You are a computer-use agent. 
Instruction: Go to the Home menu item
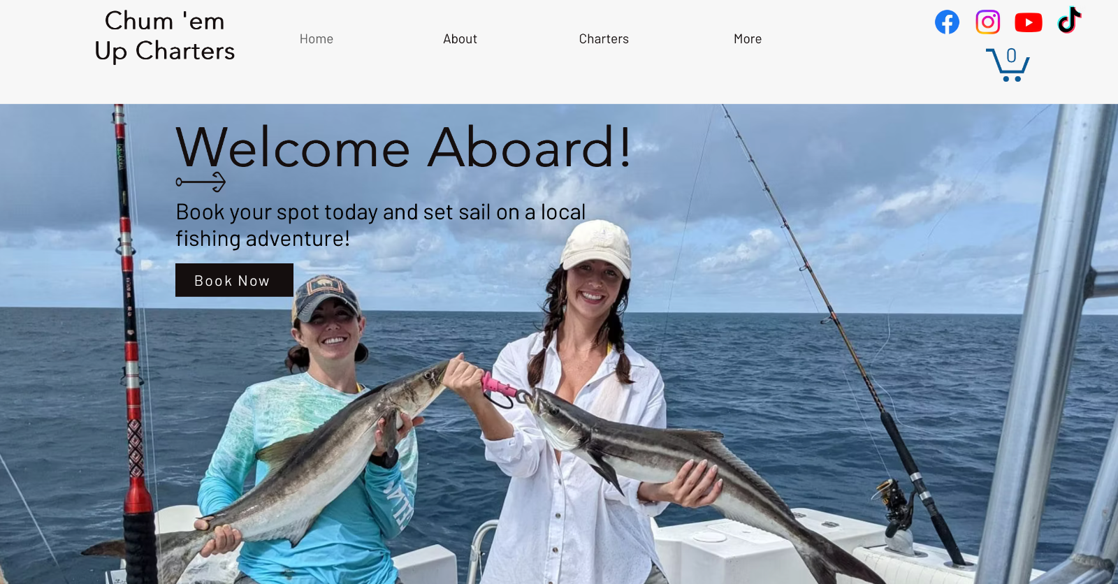[x=317, y=39]
